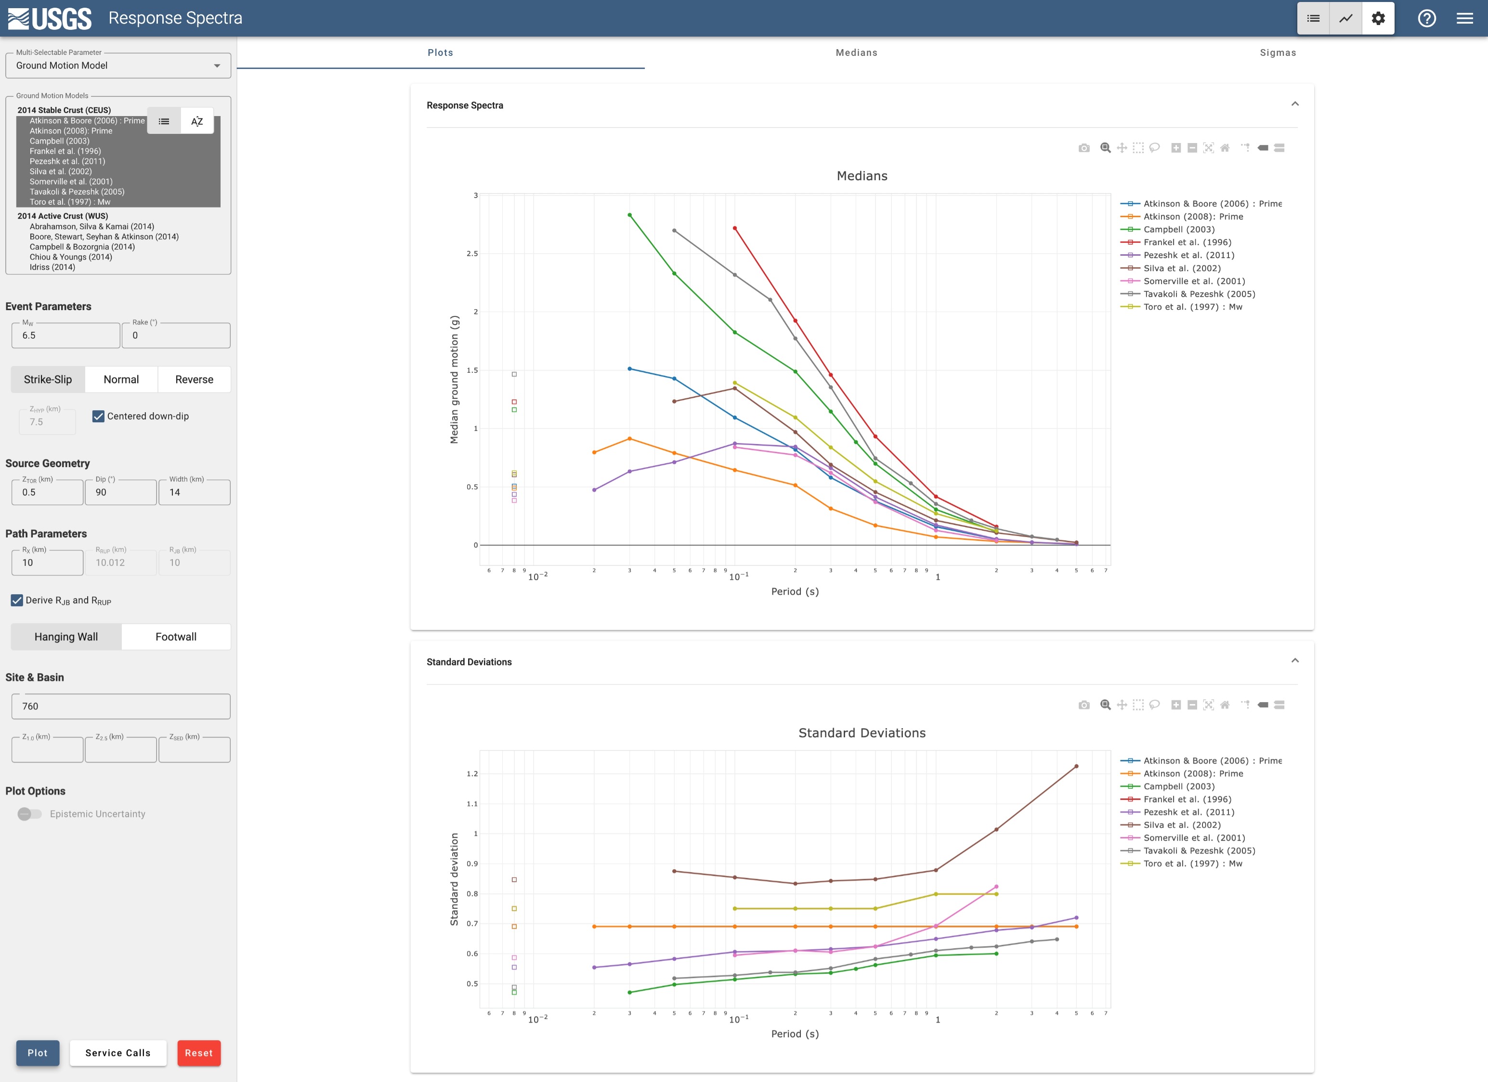Select Zoom tool in Standard Deviations modebar
Image resolution: width=1488 pixels, height=1082 pixels.
1106,705
